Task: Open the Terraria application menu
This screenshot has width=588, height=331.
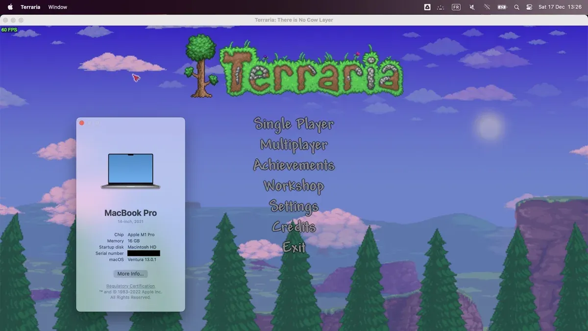Action: 30,7
